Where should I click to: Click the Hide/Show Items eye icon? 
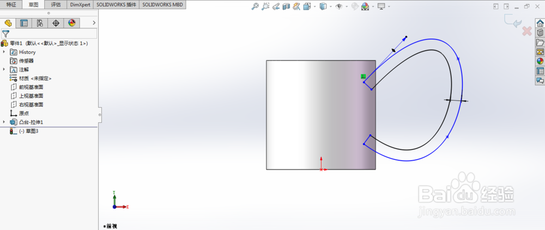pos(339,6)
